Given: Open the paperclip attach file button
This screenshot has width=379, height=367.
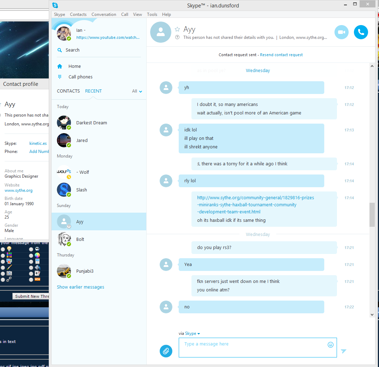Looking at the screenshot, I should (166, 351).
